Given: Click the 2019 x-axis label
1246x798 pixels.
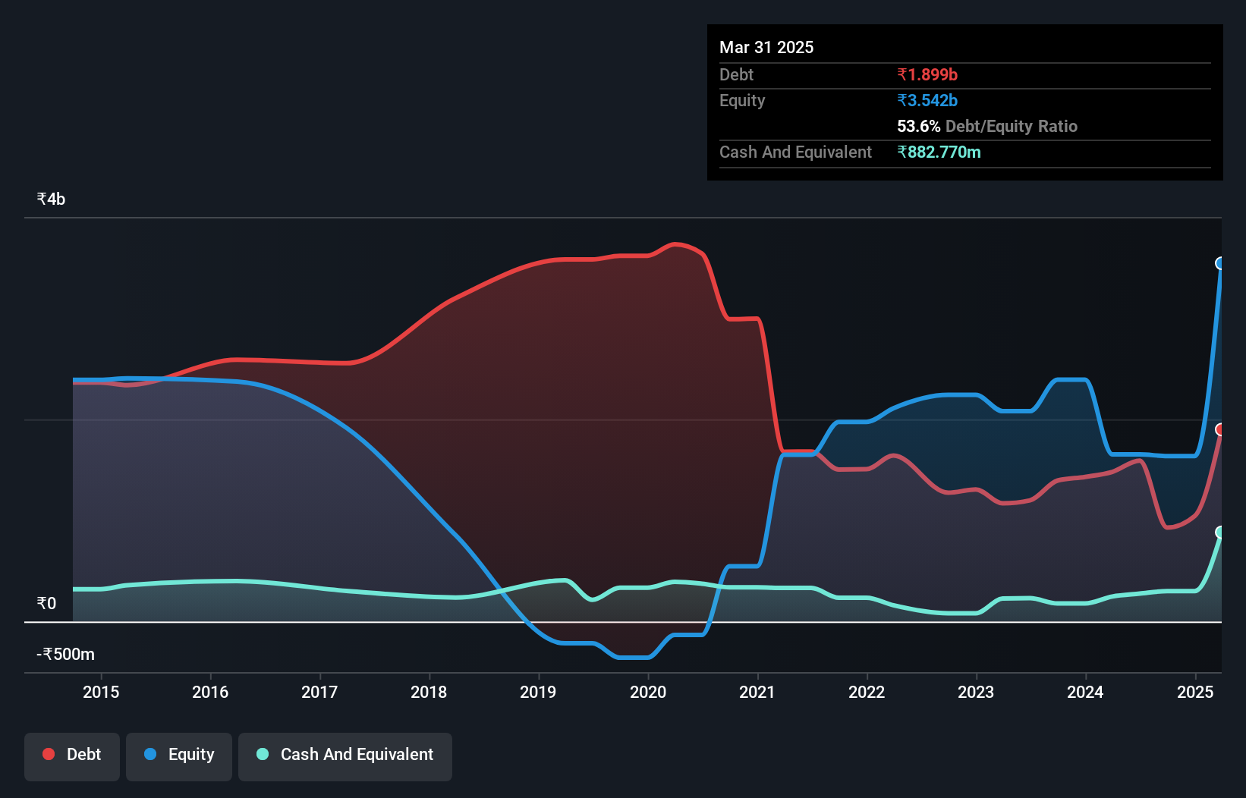Looking at the screenshot, I should [x=538, y=692].
